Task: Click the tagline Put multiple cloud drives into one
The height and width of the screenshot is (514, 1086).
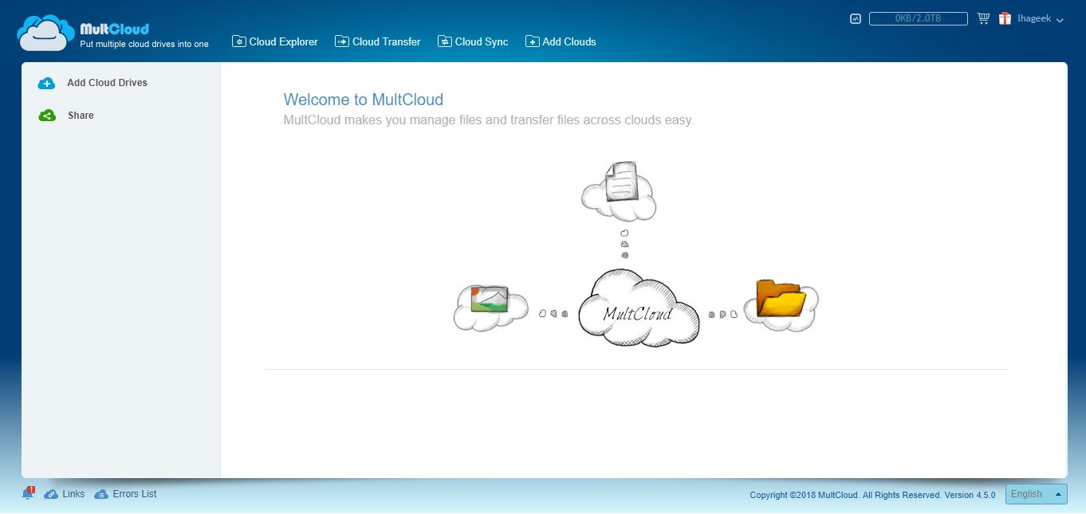Action: point(144,45)
